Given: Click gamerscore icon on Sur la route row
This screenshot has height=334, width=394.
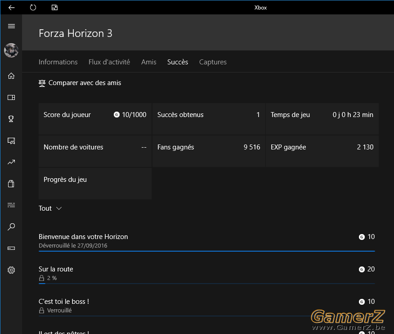Looking at the screenshot, I should pyautogui.click(x=362, y=269).
